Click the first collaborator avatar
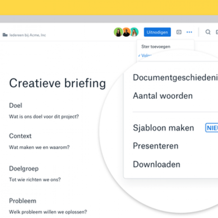Viewport: 218px width, 218px height. click(118, 32)
